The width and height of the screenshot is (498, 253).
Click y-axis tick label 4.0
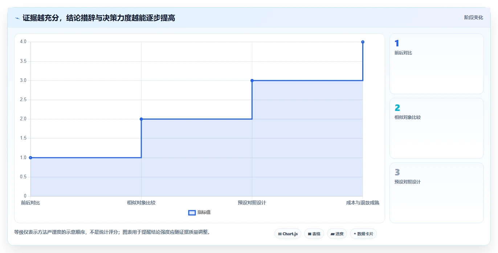coord(23,42)
